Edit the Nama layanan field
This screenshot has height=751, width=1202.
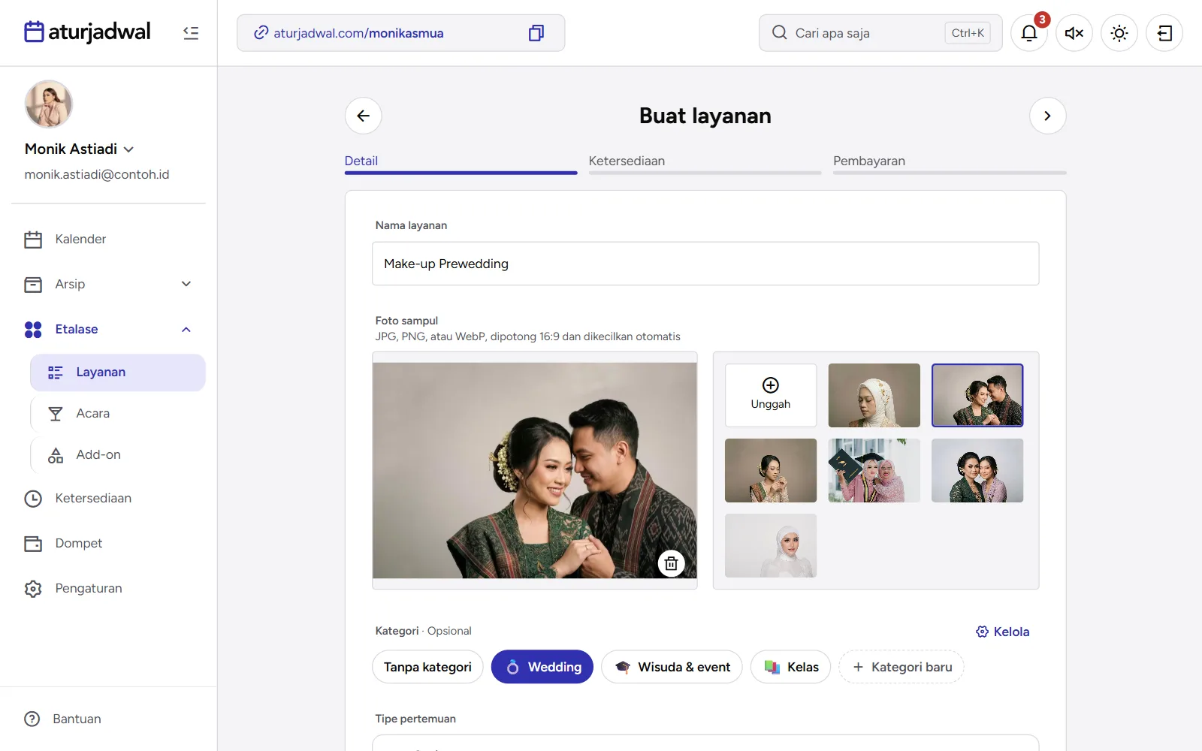point(705,264)
